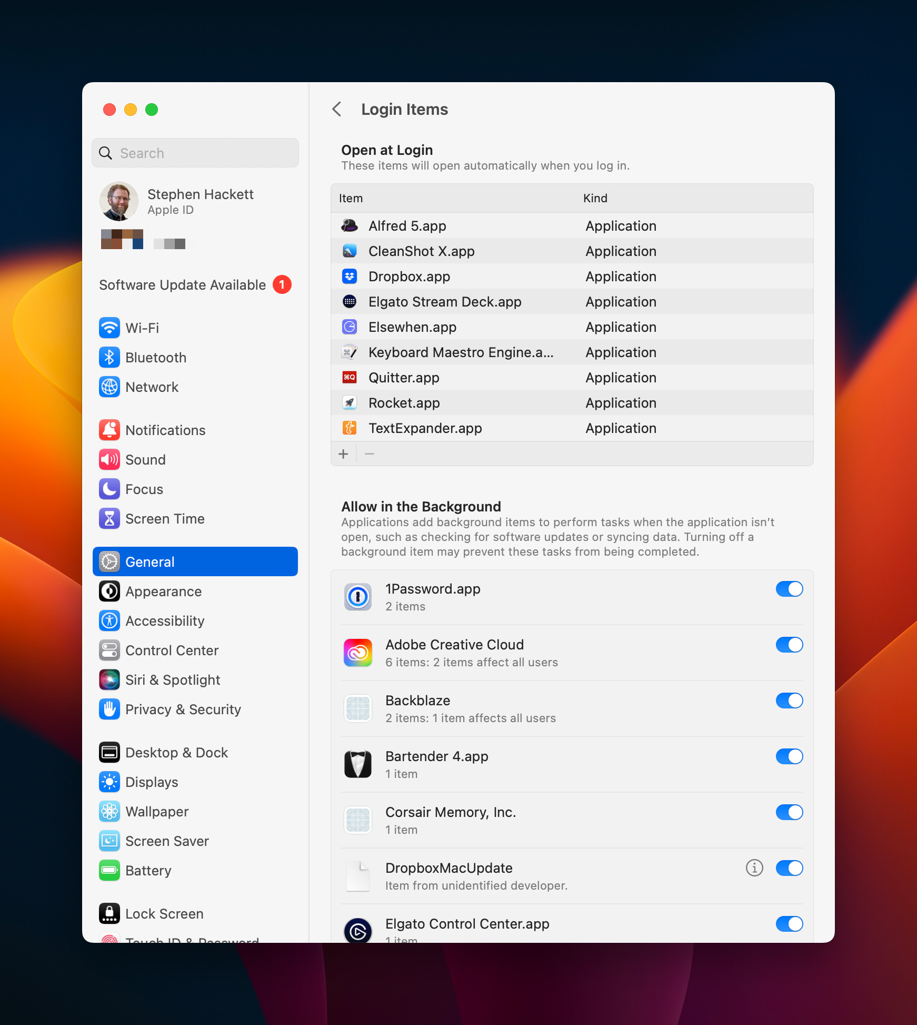
Task: Select Keyboard Maestro Engine row
Action: [572, 352]
